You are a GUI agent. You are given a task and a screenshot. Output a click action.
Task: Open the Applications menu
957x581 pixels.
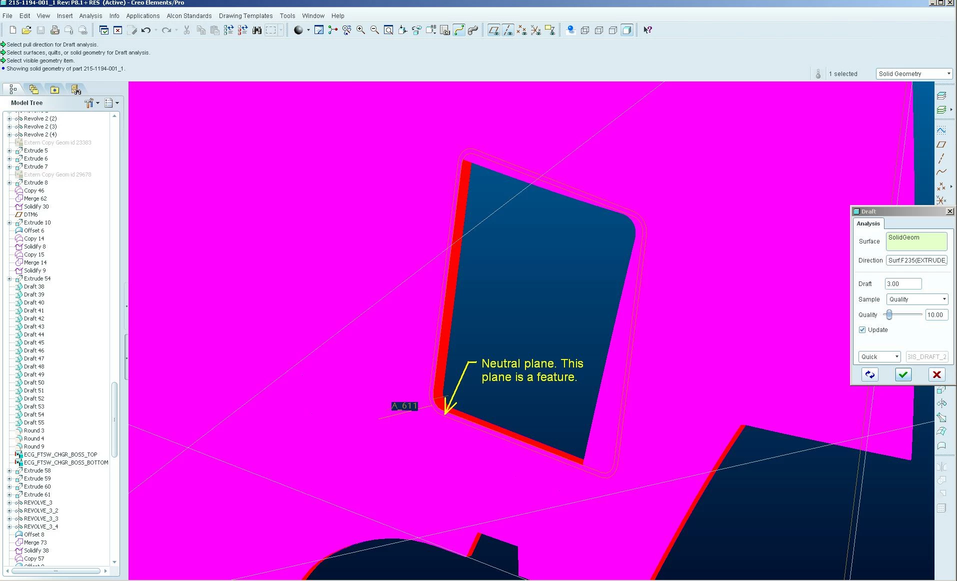point(143,15)
